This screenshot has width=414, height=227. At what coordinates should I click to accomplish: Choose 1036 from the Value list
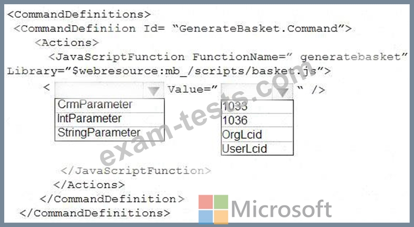point(235,121)
